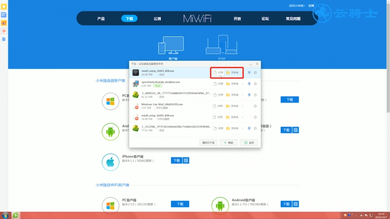
Task: Click the blue send-to-phone icon for uparshaduzhuanjia_danjiban.exe
Action: 249,84
